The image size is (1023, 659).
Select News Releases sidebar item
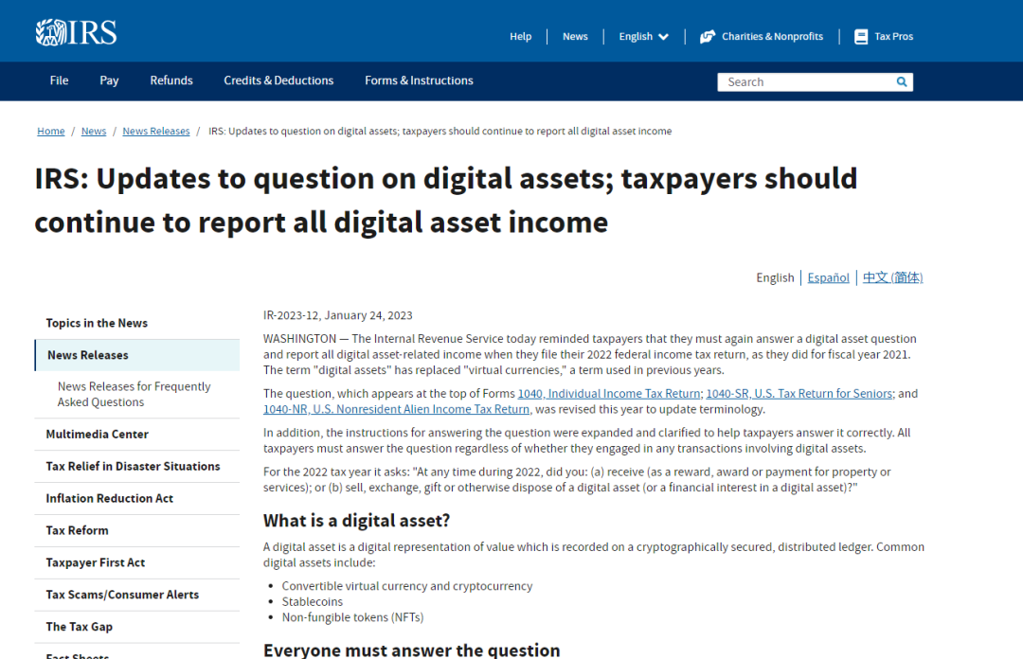click(137, 355)
